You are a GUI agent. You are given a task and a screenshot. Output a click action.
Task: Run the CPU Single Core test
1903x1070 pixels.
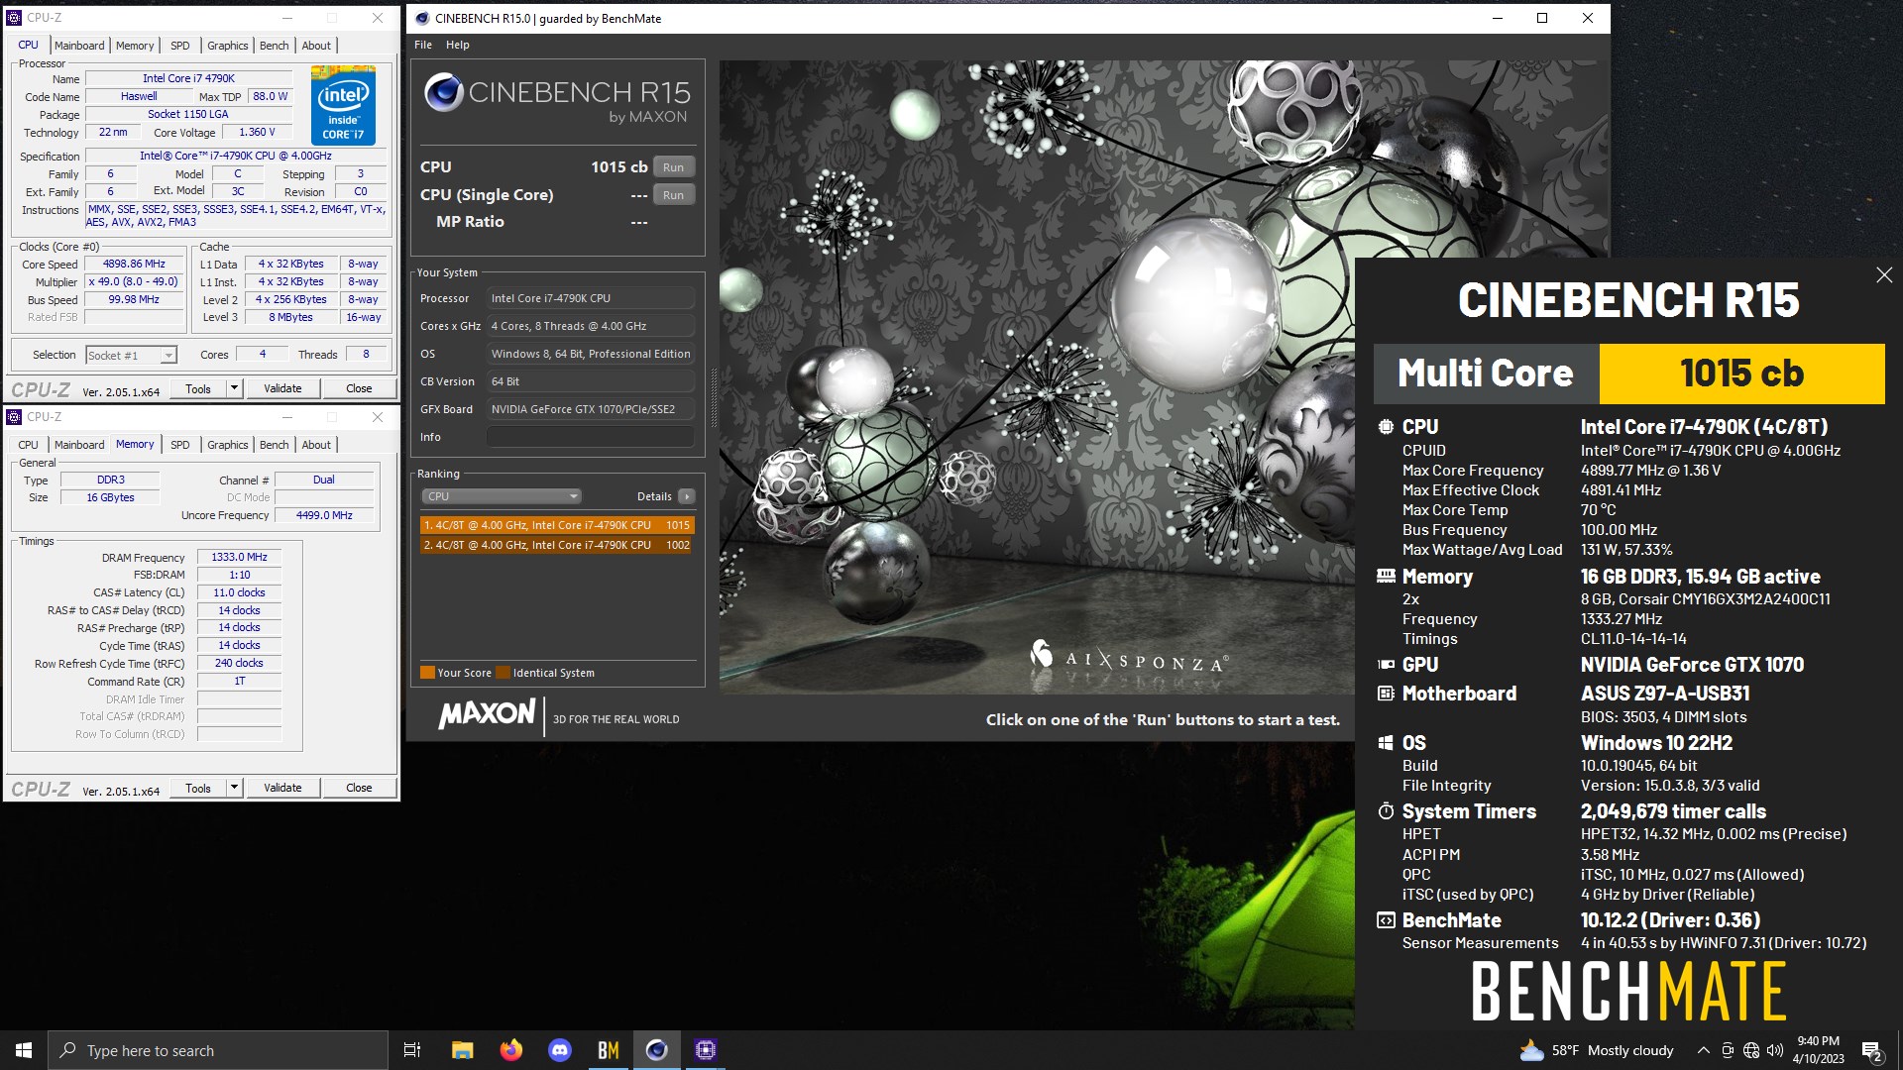(674, 195)
